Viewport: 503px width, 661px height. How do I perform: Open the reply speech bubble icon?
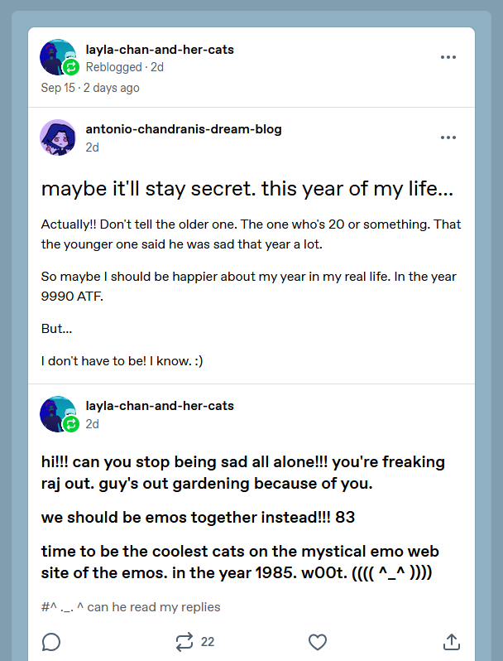(51, 642)
